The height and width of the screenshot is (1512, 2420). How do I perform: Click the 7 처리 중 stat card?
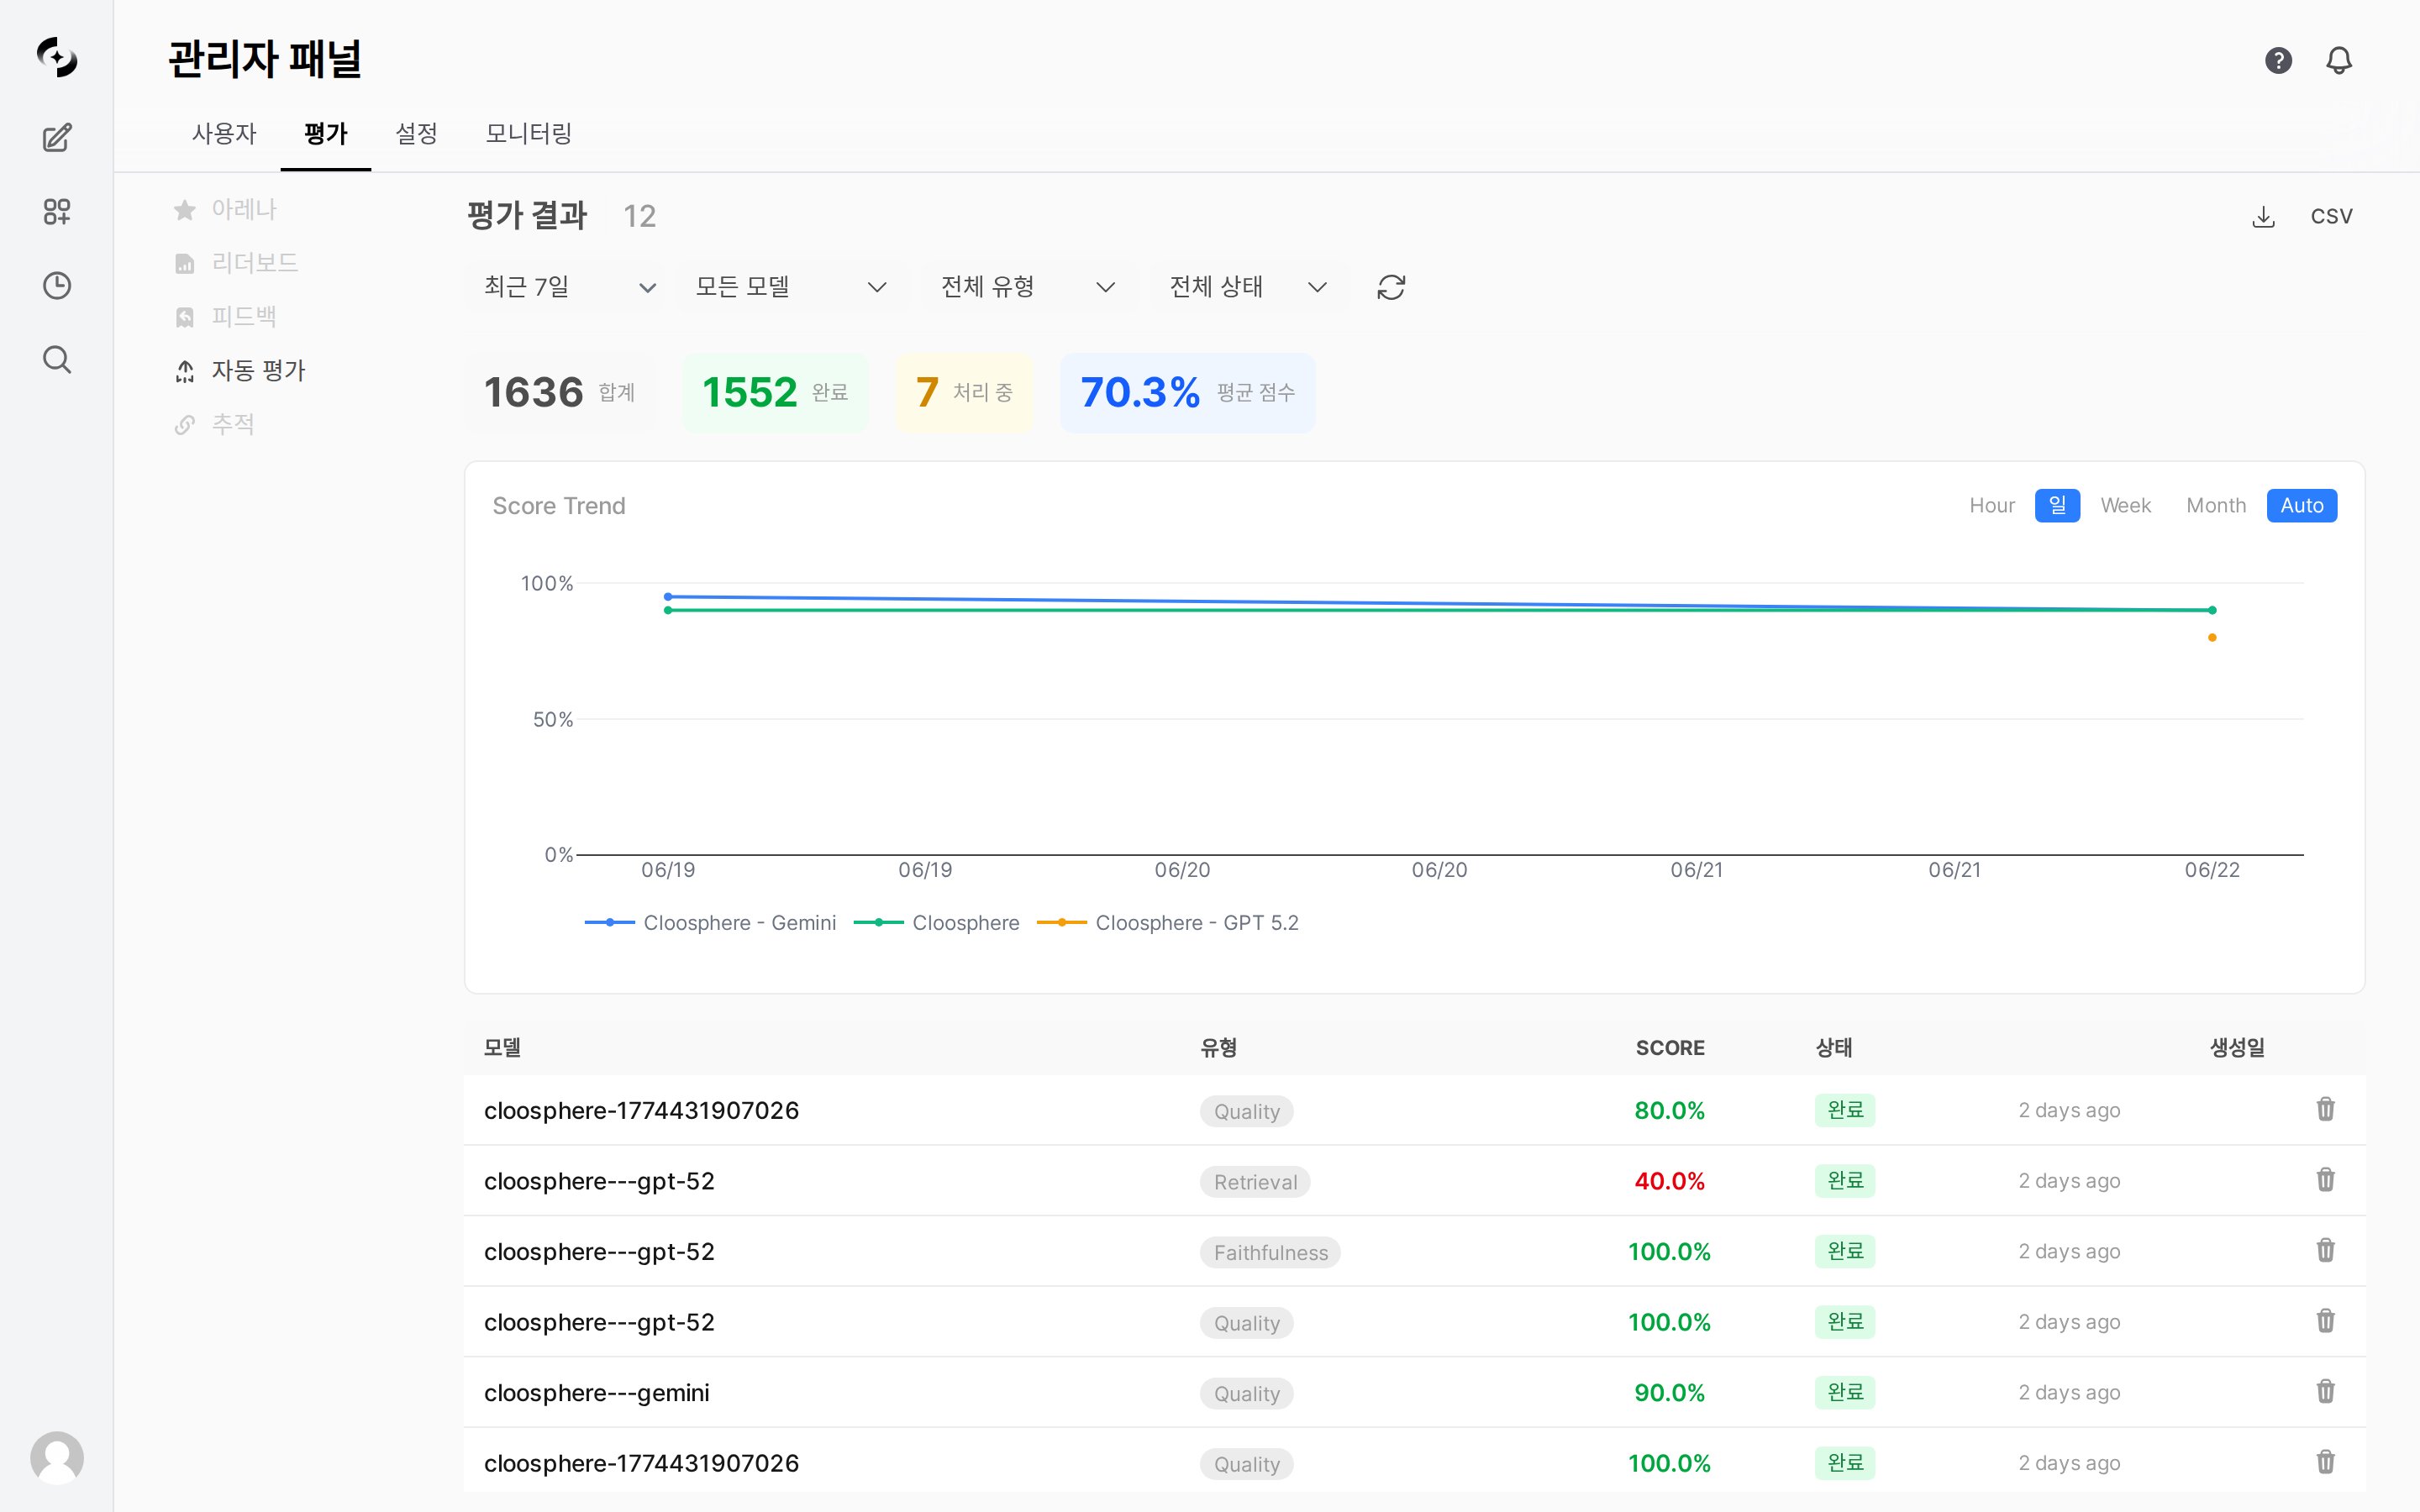(964, 393)
